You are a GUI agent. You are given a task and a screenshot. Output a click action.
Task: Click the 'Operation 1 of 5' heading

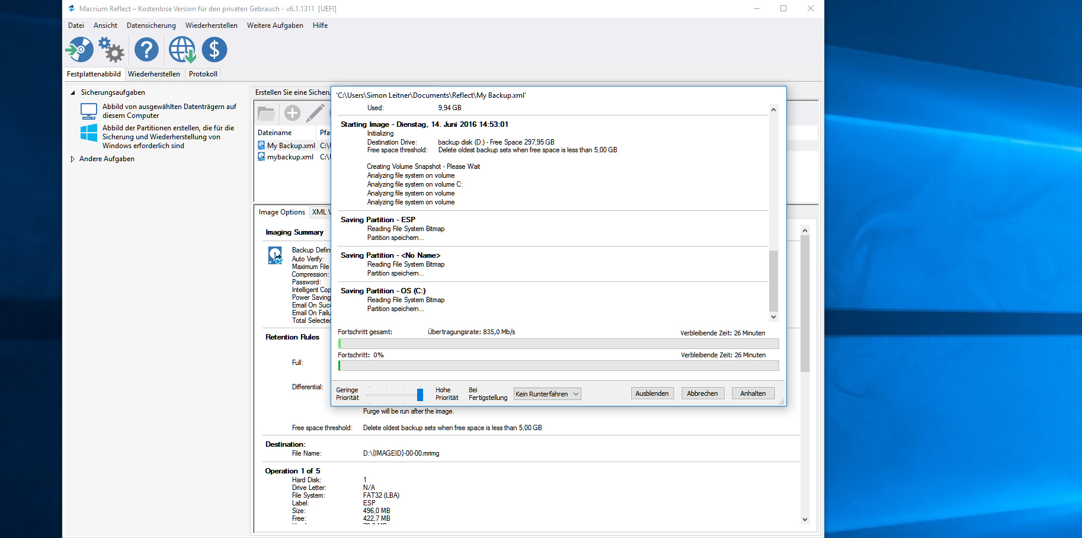click(293, 471)
